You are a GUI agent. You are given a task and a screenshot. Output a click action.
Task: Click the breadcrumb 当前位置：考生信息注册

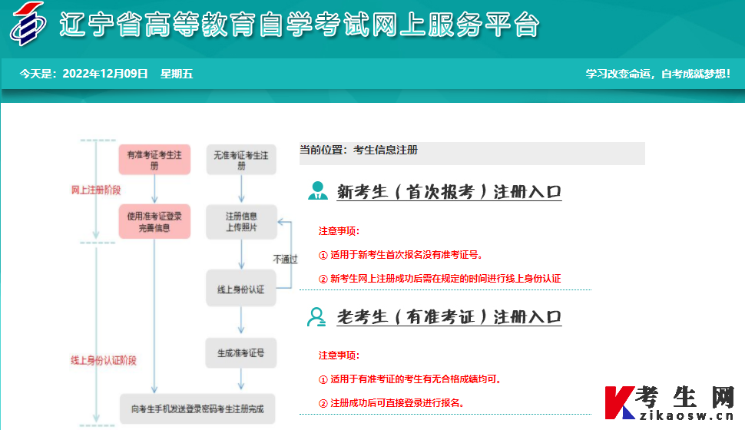[x=359, y=150]
